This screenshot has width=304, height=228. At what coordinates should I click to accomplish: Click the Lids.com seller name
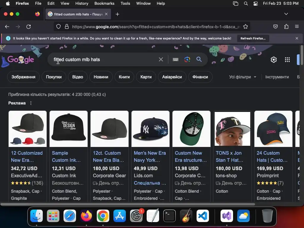(x=143, y=176)
